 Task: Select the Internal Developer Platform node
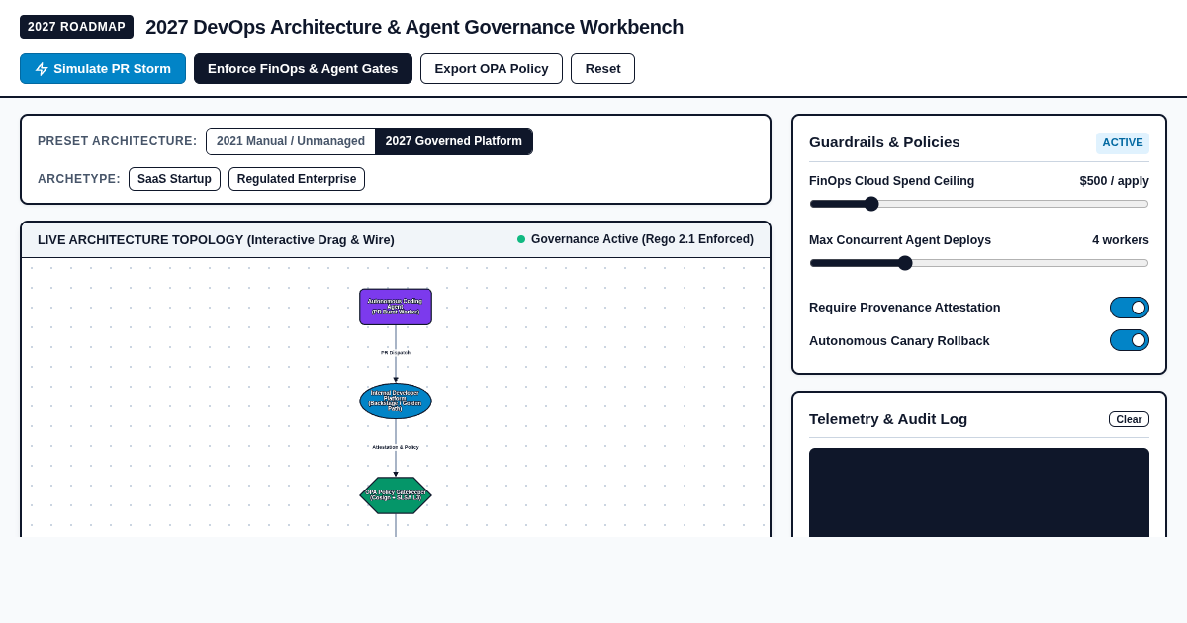click(x=396, y=400)
